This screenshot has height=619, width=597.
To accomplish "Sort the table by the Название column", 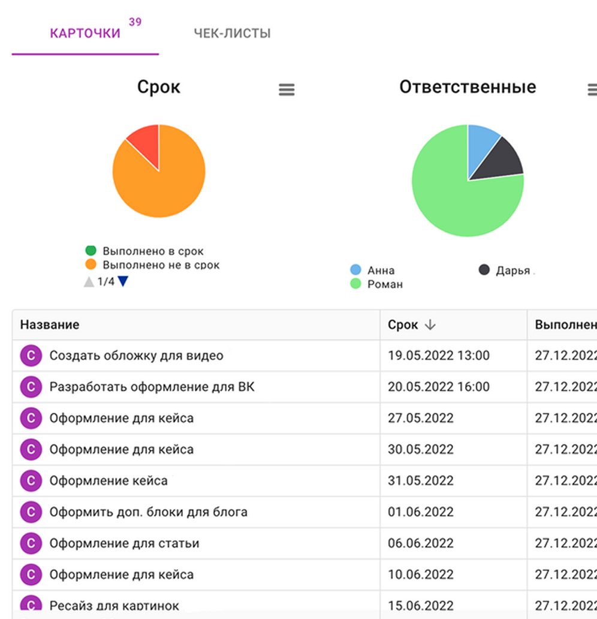I will [50, 325].
